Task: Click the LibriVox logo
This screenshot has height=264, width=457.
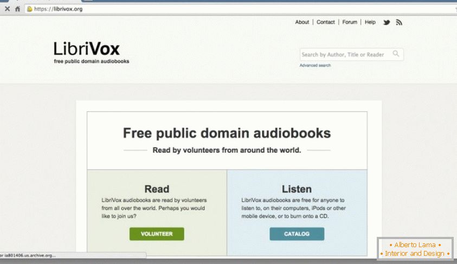Action: pyautogui.click(x=87, y=49)
